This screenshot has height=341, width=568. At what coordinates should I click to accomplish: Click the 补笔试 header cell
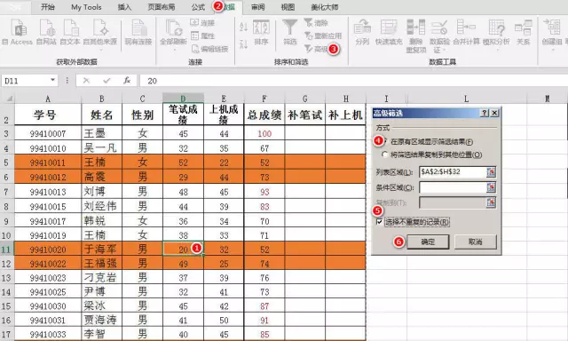coord(305,115)
